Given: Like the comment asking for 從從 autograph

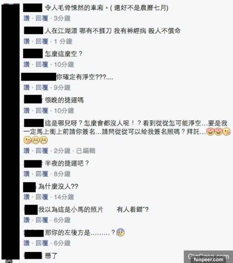Looking at the screenshot, I should click(x=26, y=151).
